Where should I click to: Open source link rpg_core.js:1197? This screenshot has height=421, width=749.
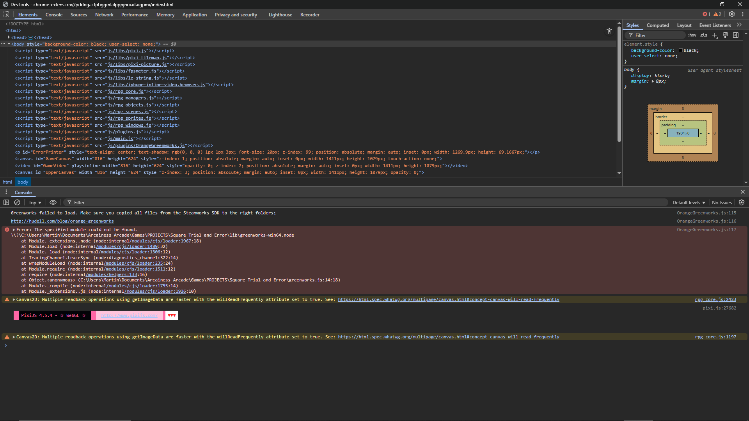[x=715, y=337]
